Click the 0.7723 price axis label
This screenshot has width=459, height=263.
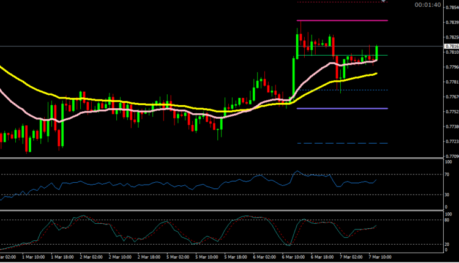point(452,142)
